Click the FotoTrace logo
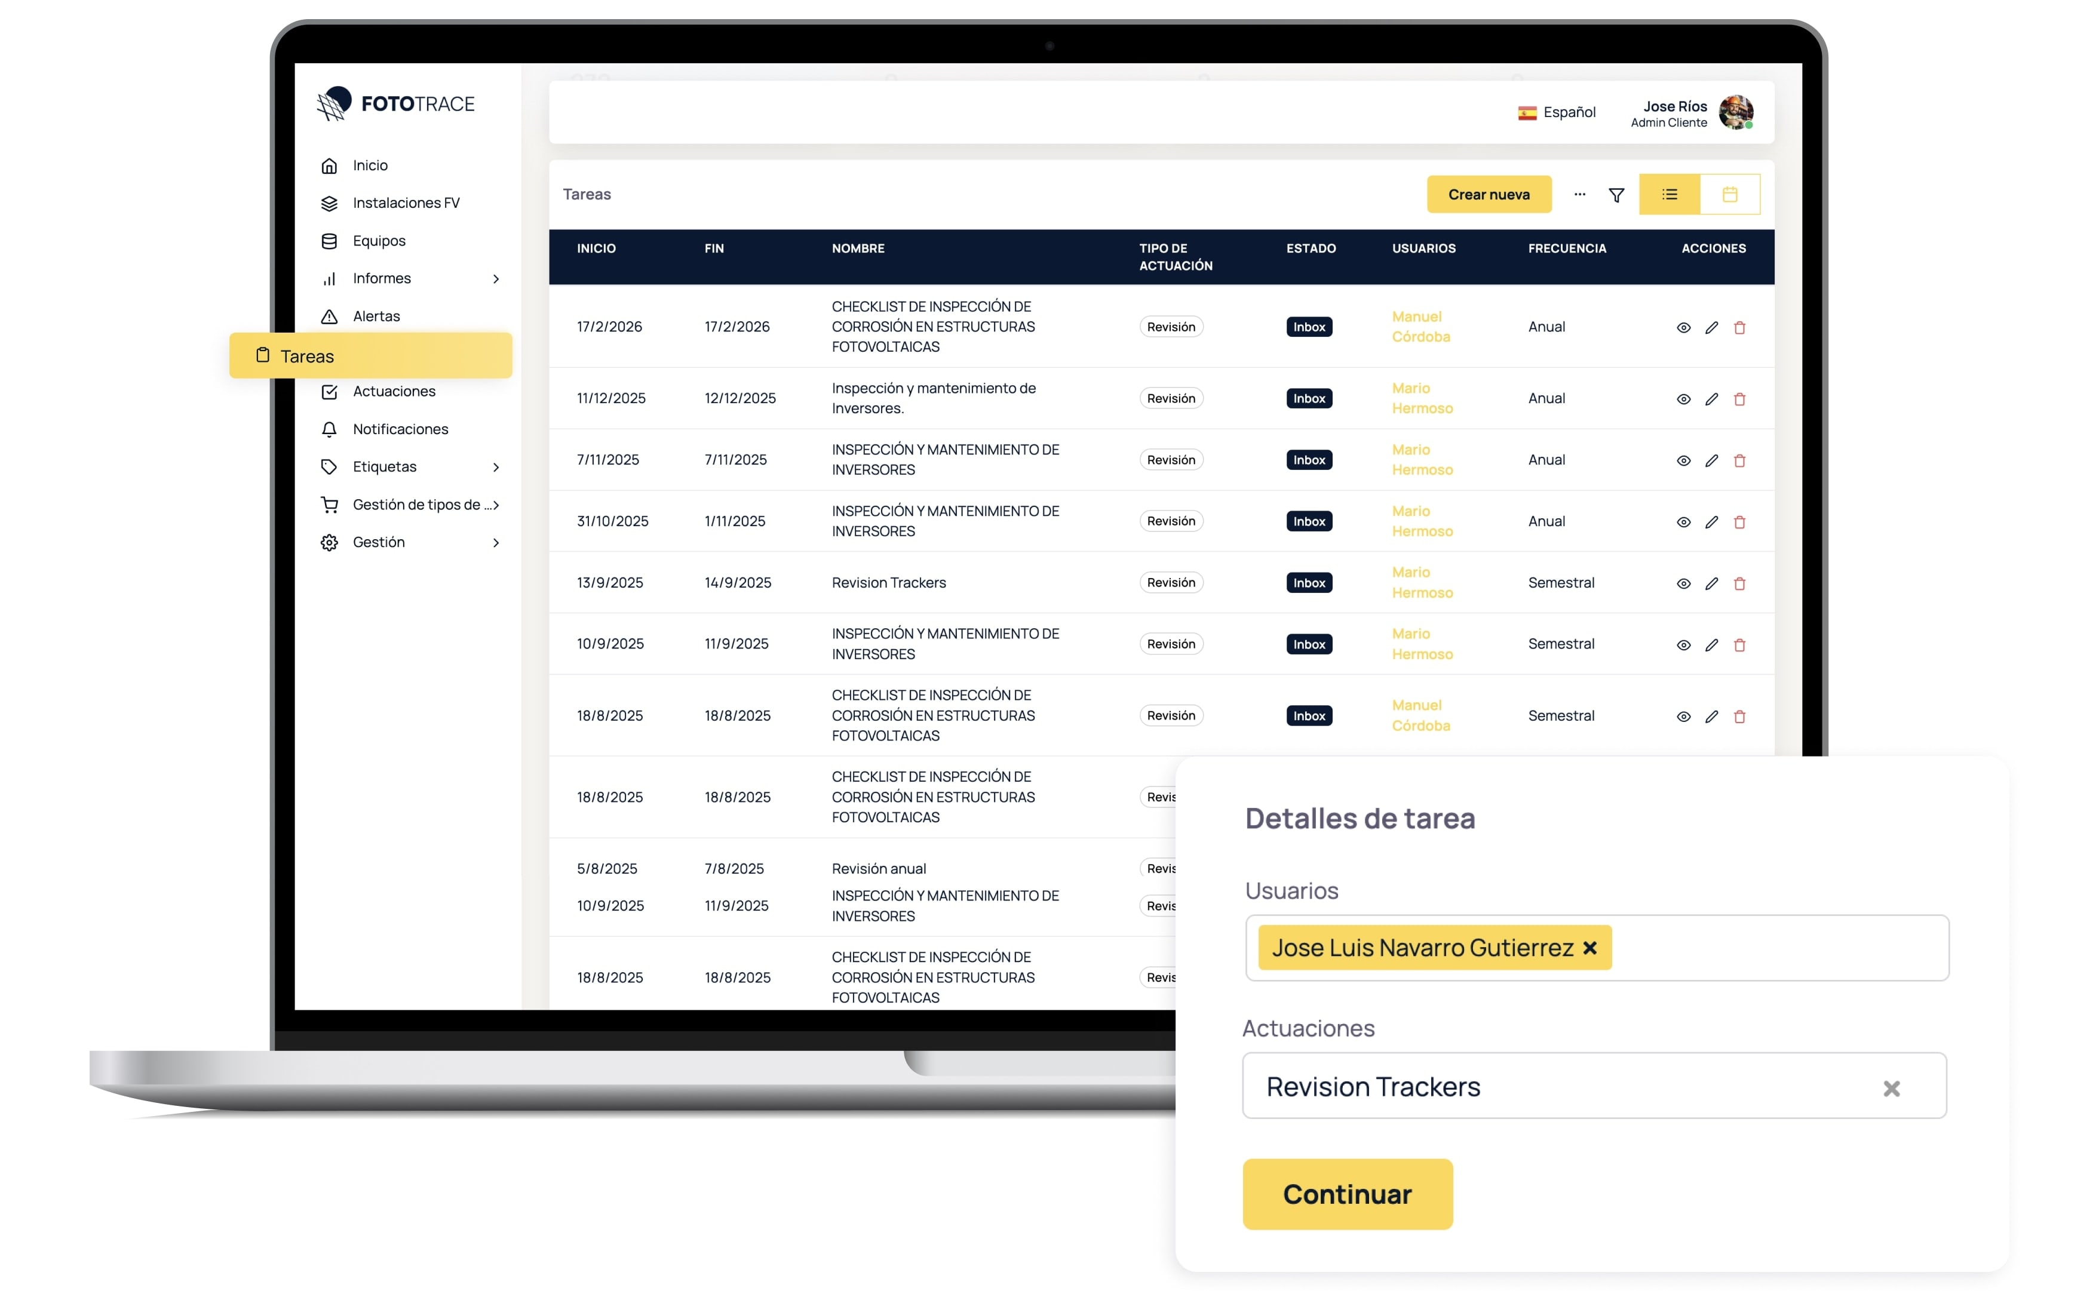This screenshot has width=2099, height=1291. tap(395, 104)
